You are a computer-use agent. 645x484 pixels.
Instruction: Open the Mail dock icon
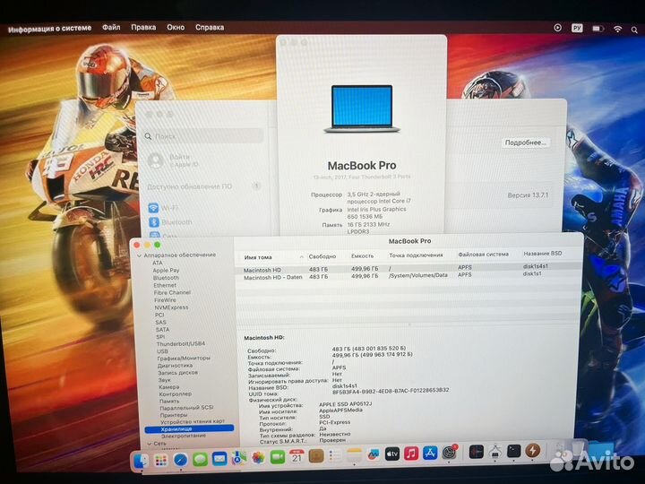click(x=219, y=459)
